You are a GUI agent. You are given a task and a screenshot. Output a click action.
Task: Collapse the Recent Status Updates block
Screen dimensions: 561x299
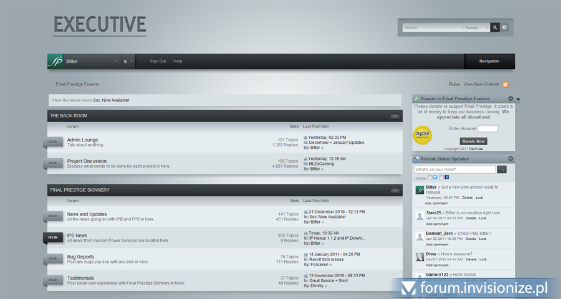(x=511, y=159)
